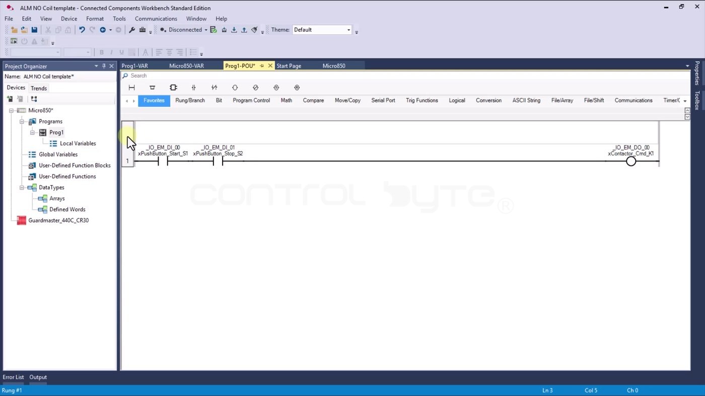Screen dimensions: 705x396
Task: Open the Toolbox side panel
Action: click(x=697, y=101)
